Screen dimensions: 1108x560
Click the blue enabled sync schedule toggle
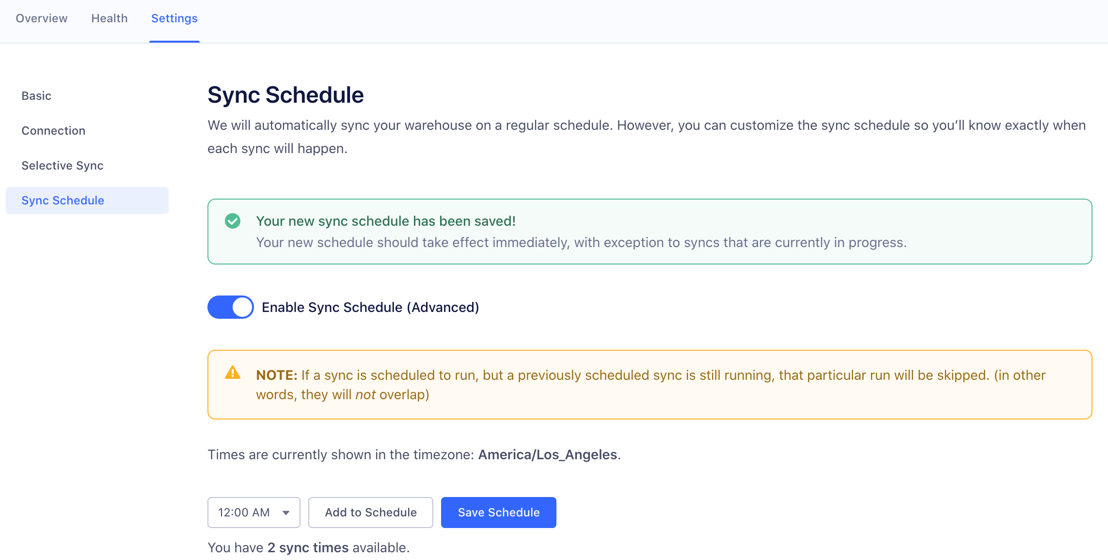tap(230, 307)
